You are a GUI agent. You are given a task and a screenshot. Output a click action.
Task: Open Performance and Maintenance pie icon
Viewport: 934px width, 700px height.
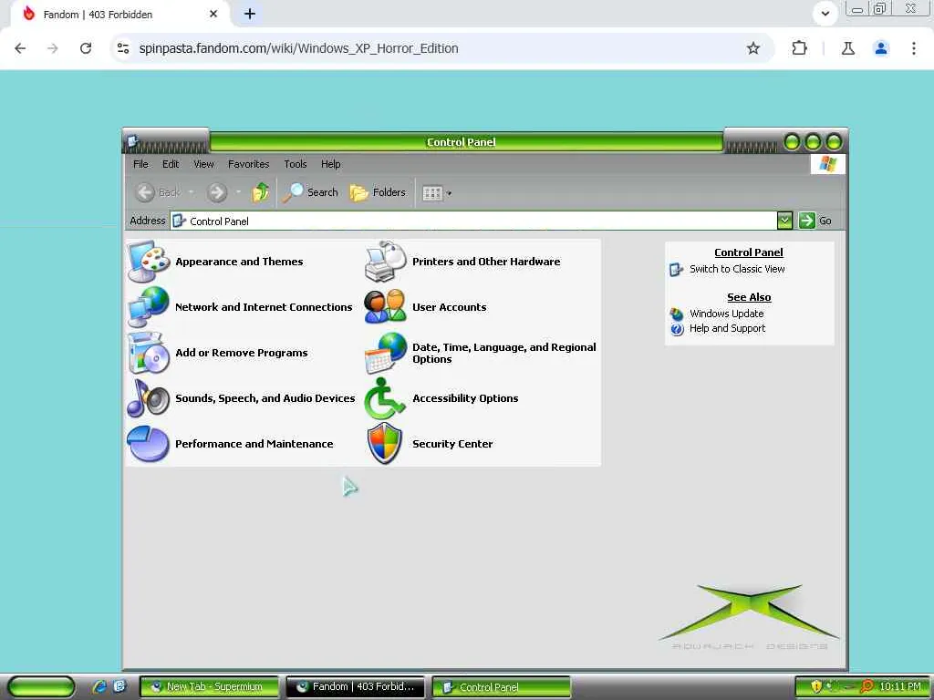click(149, 444)
